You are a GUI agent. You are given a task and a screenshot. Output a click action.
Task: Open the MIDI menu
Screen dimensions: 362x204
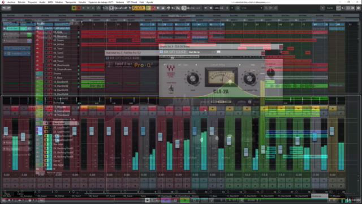pyautogui.click(x=50, y=2)
